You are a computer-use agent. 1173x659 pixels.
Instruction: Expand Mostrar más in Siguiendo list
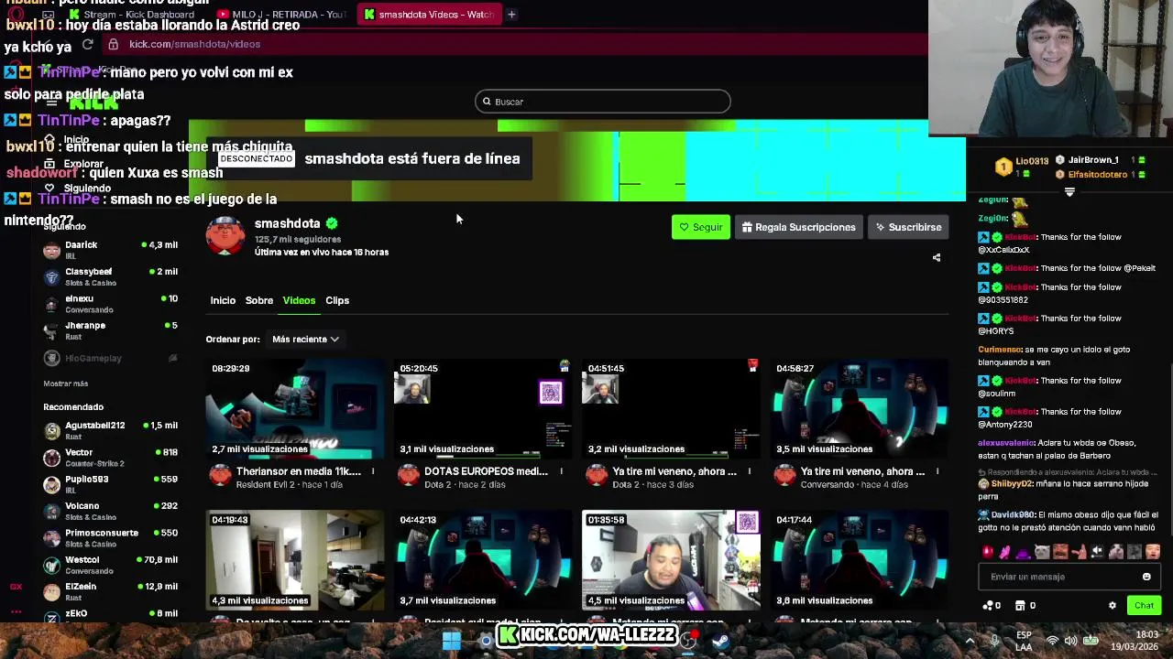65,384
